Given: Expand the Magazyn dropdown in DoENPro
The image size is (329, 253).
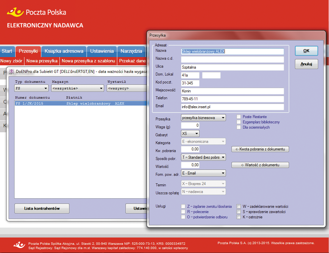Looking at the screenshot, I should 78,88.
